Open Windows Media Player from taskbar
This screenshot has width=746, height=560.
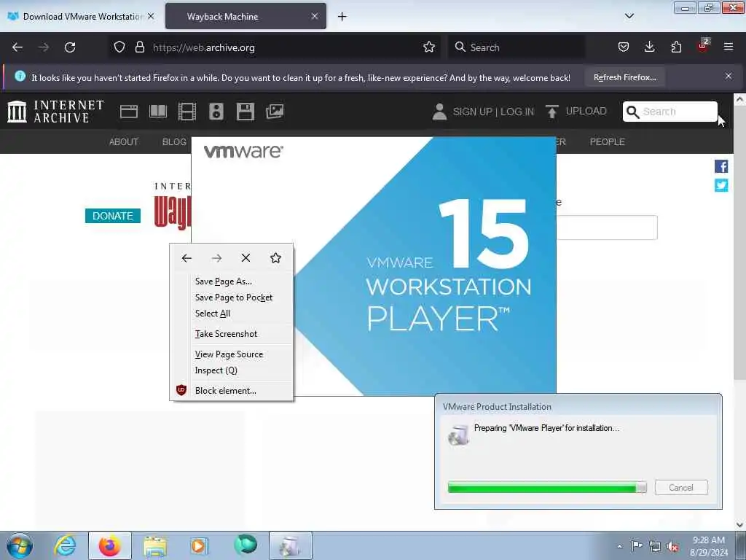[199, 545]
